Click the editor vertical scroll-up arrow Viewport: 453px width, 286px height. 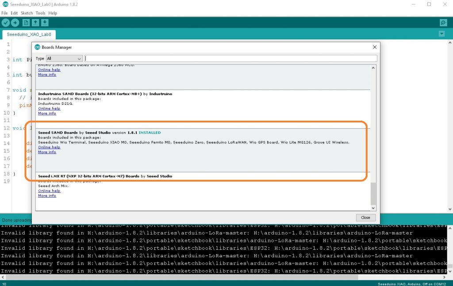(450, 42)
